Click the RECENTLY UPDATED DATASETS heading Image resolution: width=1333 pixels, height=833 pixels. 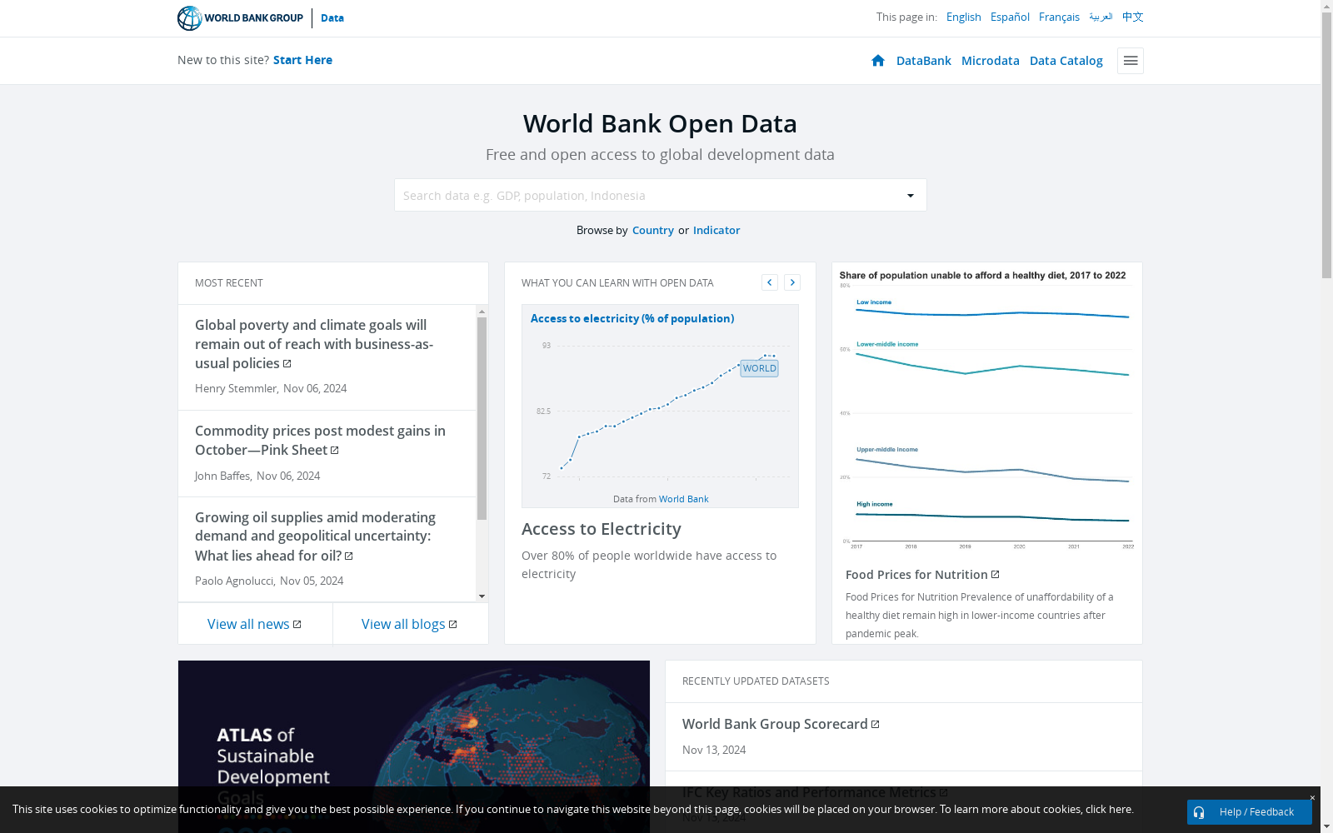pos(756,681)
